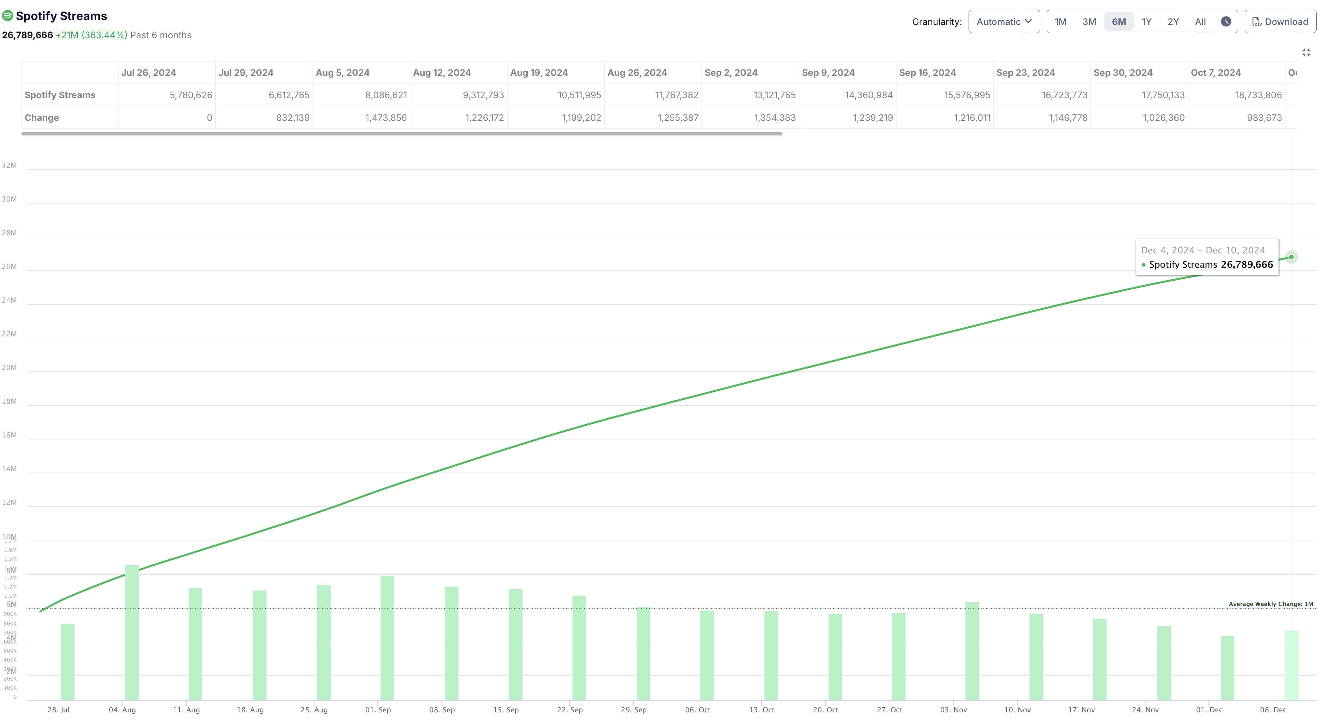
Task: Select the 2Y time range
Action: click(x=1173, y=21)
